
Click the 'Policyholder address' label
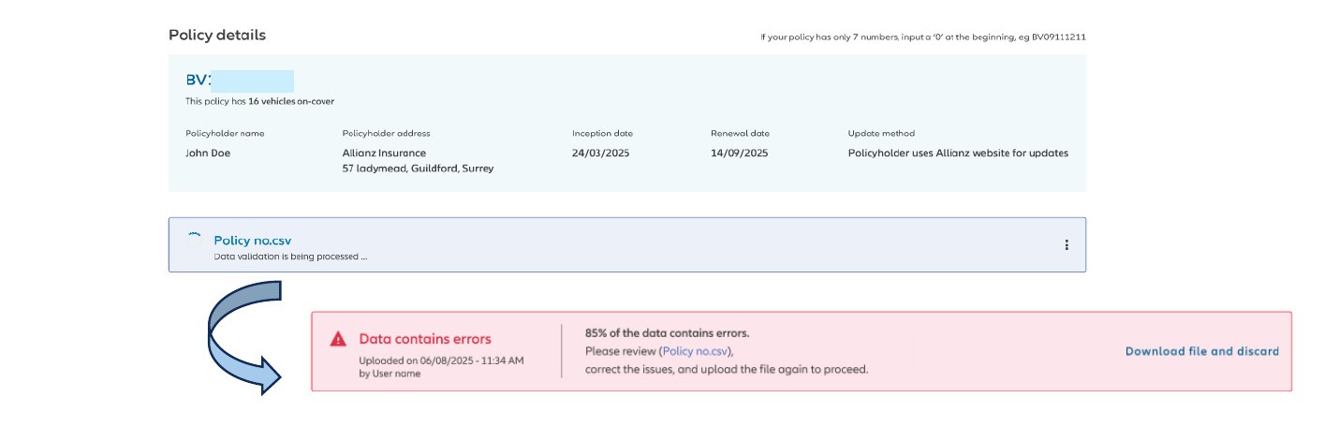(x=386, y=133)
